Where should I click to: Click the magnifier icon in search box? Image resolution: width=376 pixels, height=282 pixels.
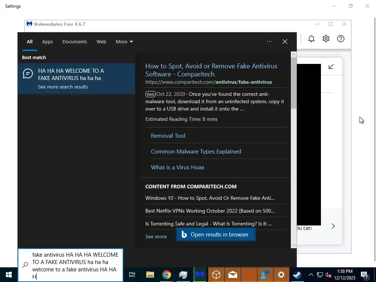pyautogui.click(x=25, y=265)
